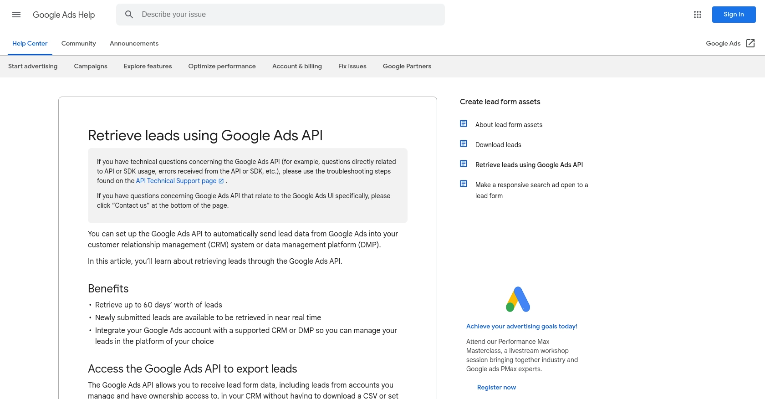Click the Sign in button
The image size is (765, 399).
point(734,15)
